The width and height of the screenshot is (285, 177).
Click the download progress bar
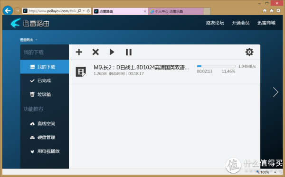pyautogui.click(x=216, y=66)
